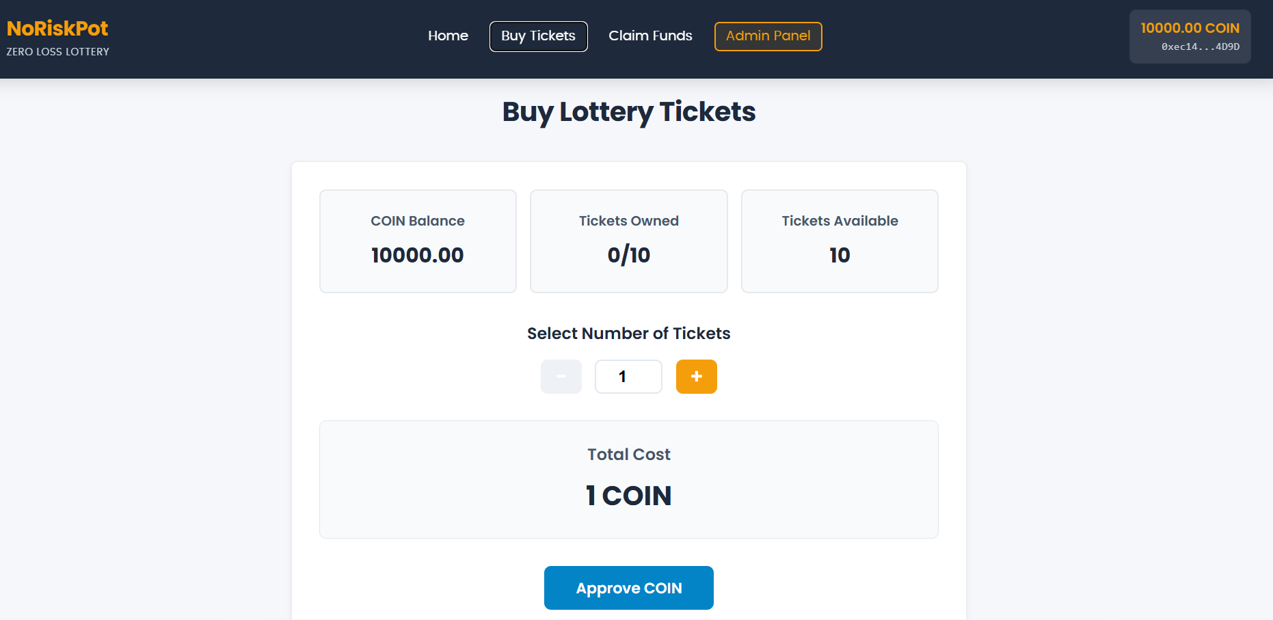
Task: Decrease ticket count with minus button
Action: (x=561, y=377)
